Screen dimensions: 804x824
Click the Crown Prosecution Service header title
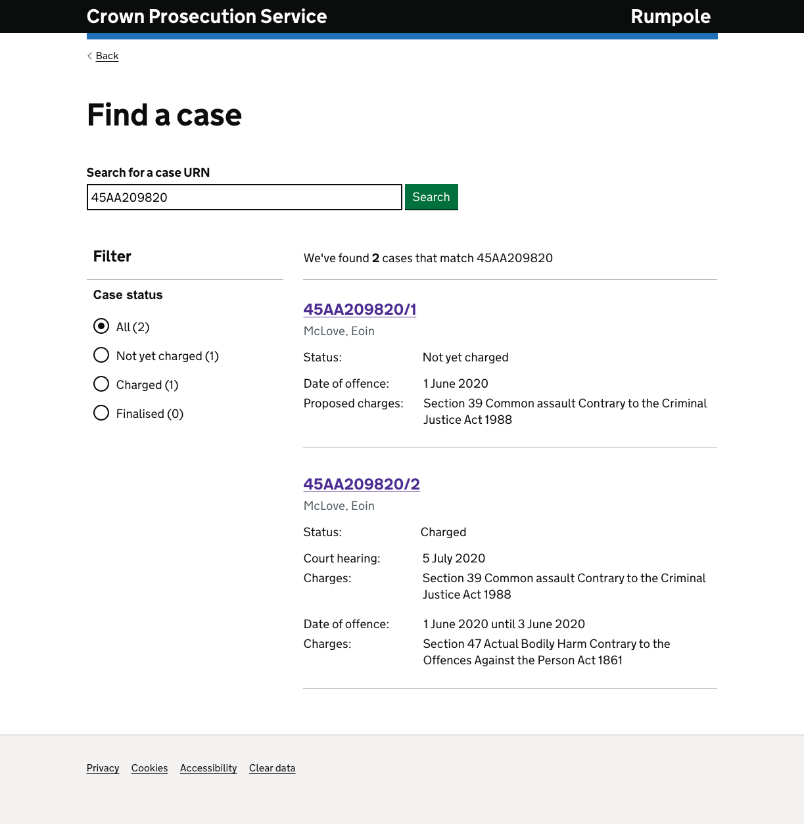tap(206, 16)
